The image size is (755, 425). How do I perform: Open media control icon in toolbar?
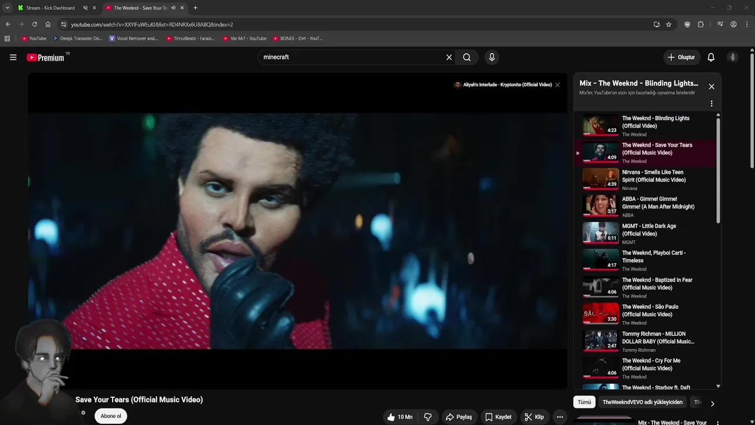coord(720,24)
